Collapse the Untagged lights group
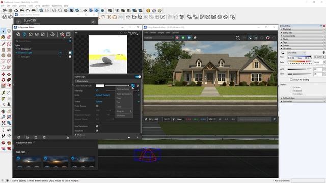Screen dimensions: 326x183 click(x=16, y=49)
